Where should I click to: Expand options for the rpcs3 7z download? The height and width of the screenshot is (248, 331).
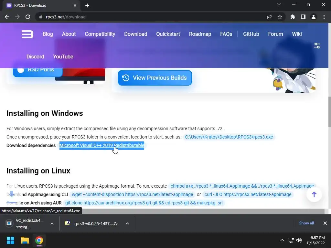pyautogui.click(x=127, y=223)
